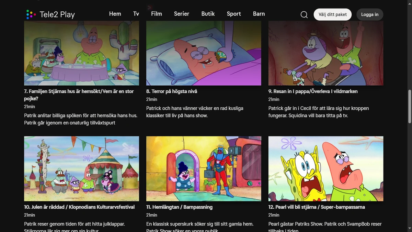This screenshot has width=412, height=232.
Task: Play episode 12 Pearl vill bli stjärna
Action: (x=325, y=168)
